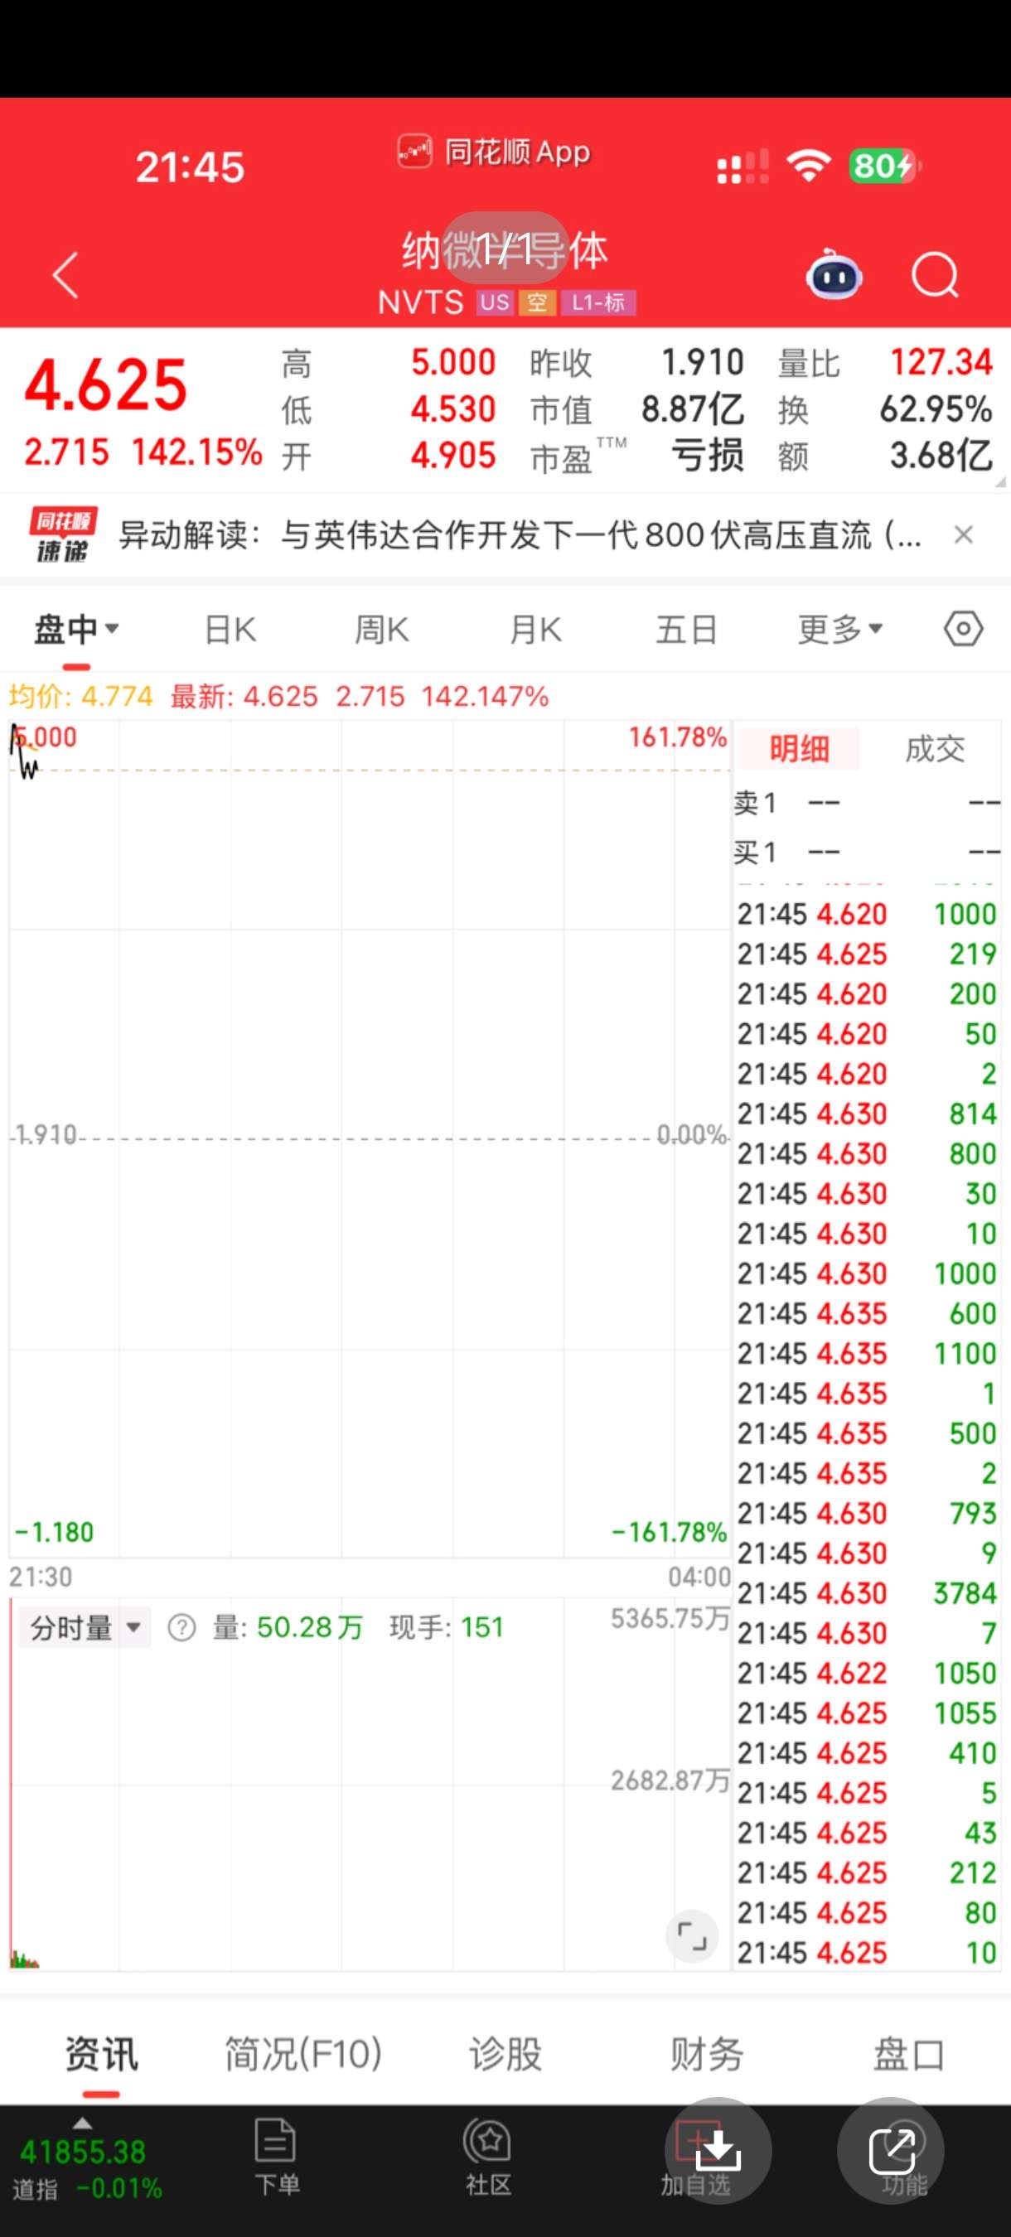This screenshot has width=1011, height=2237.
Task: Select the 4.622 trade row with volume 1050
Action: pyautogui.click(x=867, y=1673)
